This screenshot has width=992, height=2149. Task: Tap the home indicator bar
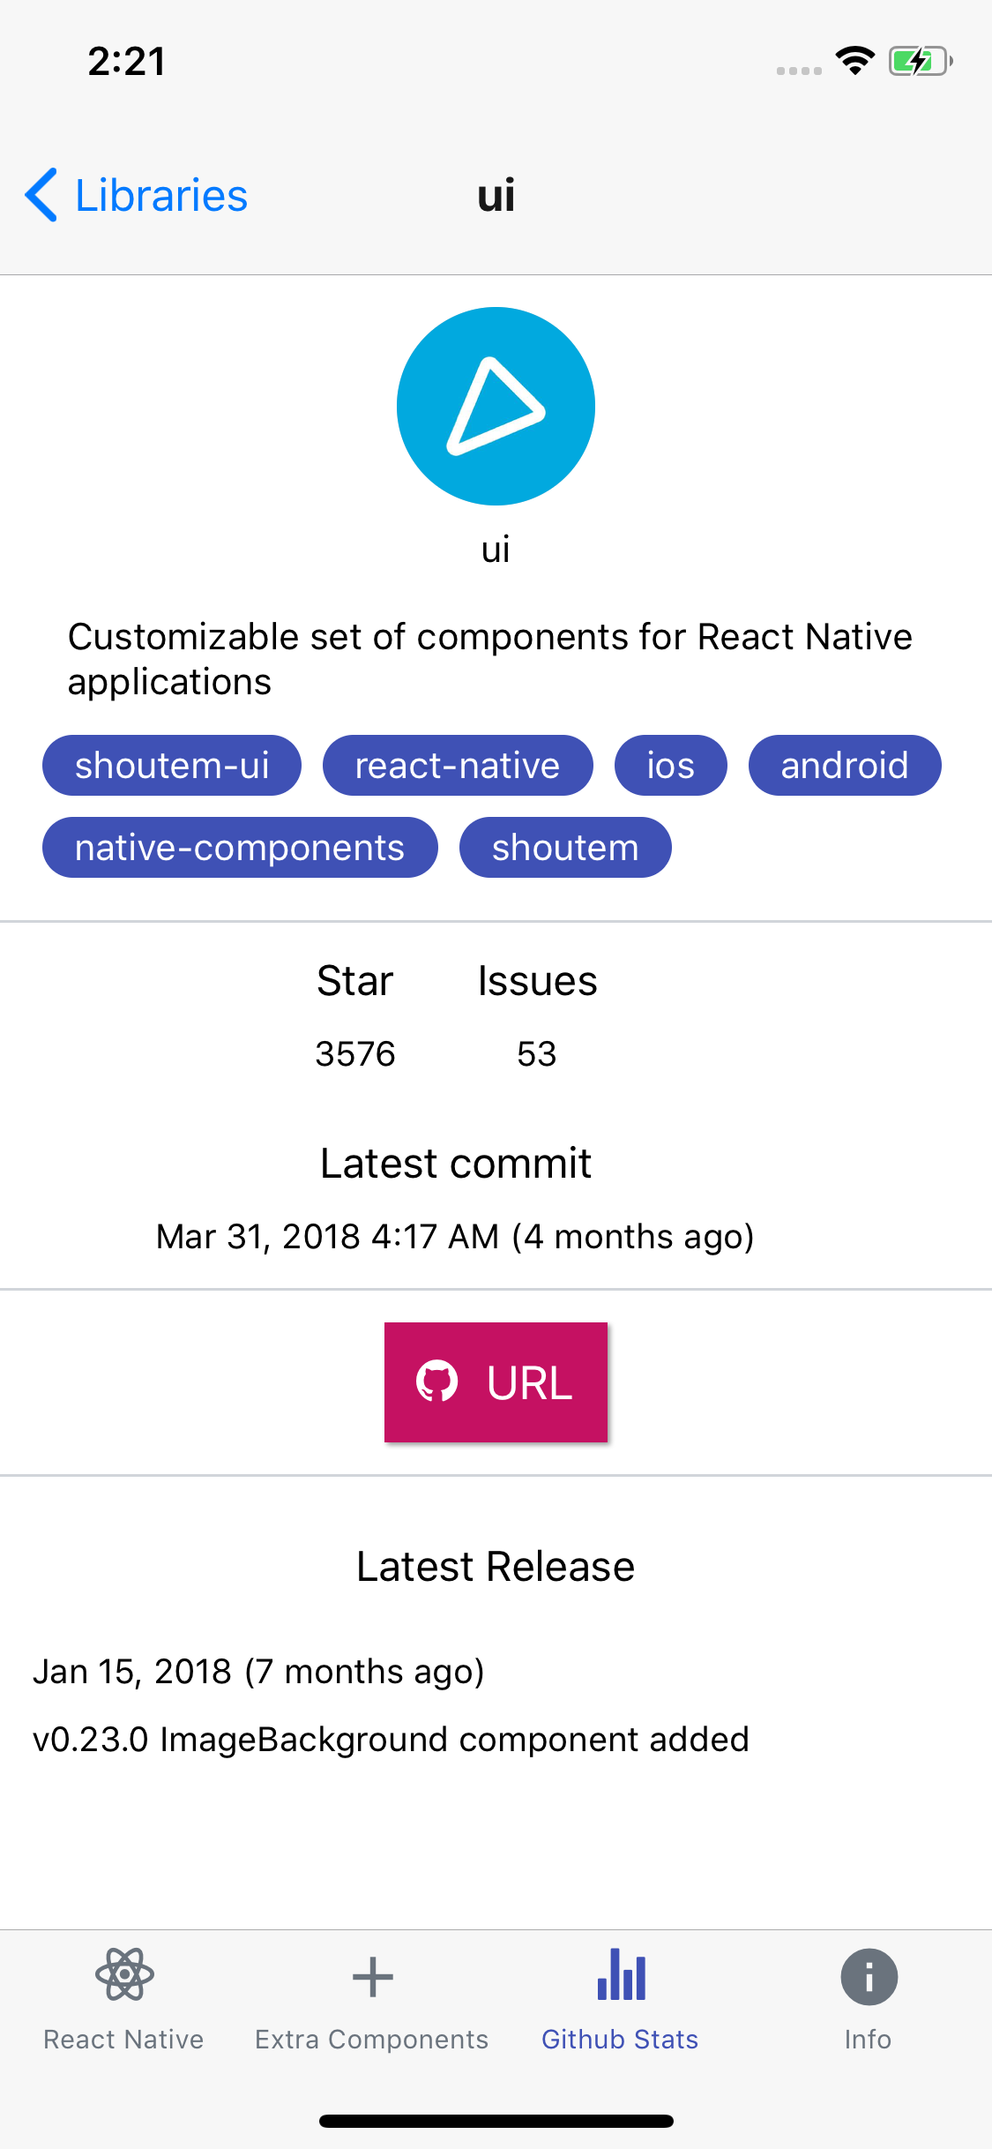click(x=496, y=2121)
